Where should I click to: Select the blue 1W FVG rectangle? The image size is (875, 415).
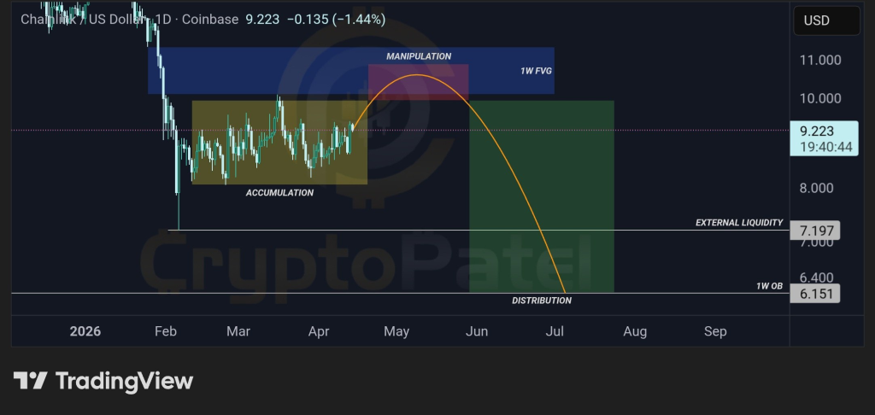256,70
